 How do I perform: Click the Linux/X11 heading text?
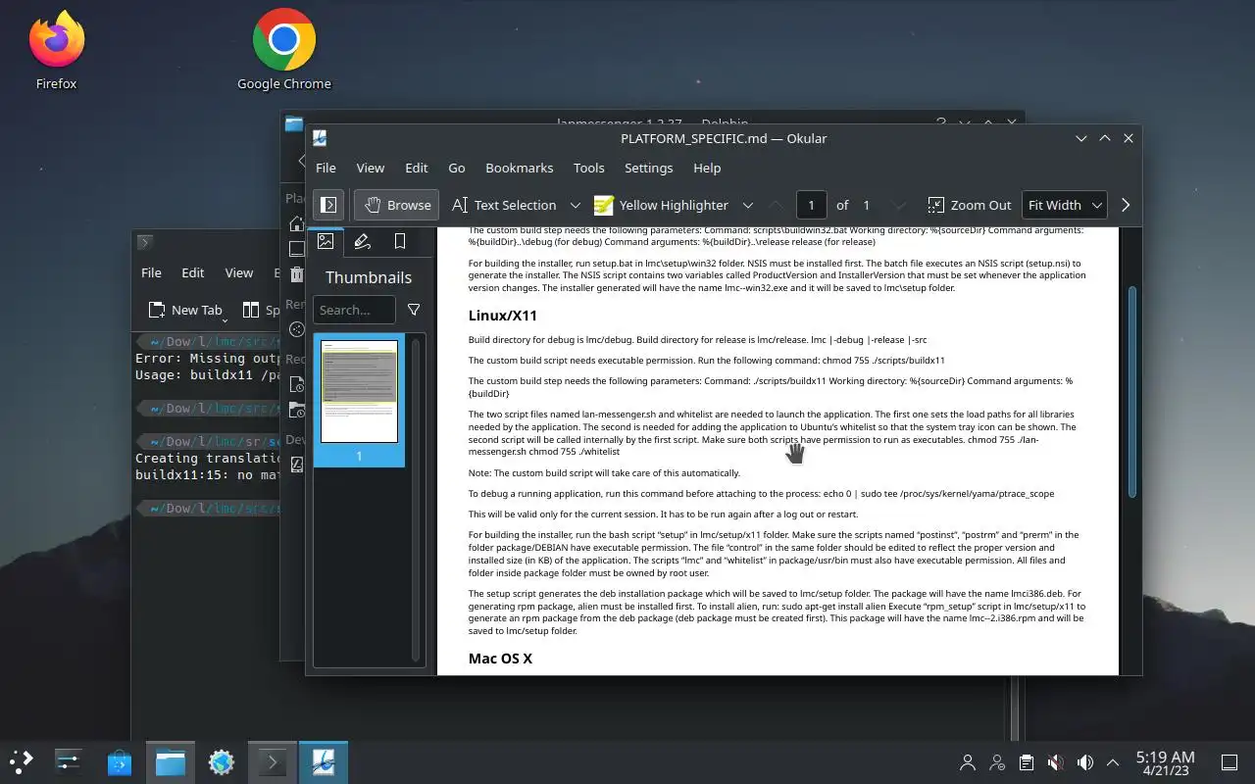coord(502,316)
